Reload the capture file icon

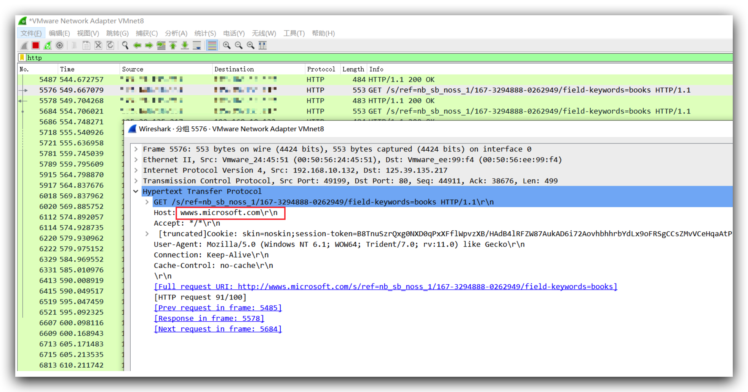110,46
